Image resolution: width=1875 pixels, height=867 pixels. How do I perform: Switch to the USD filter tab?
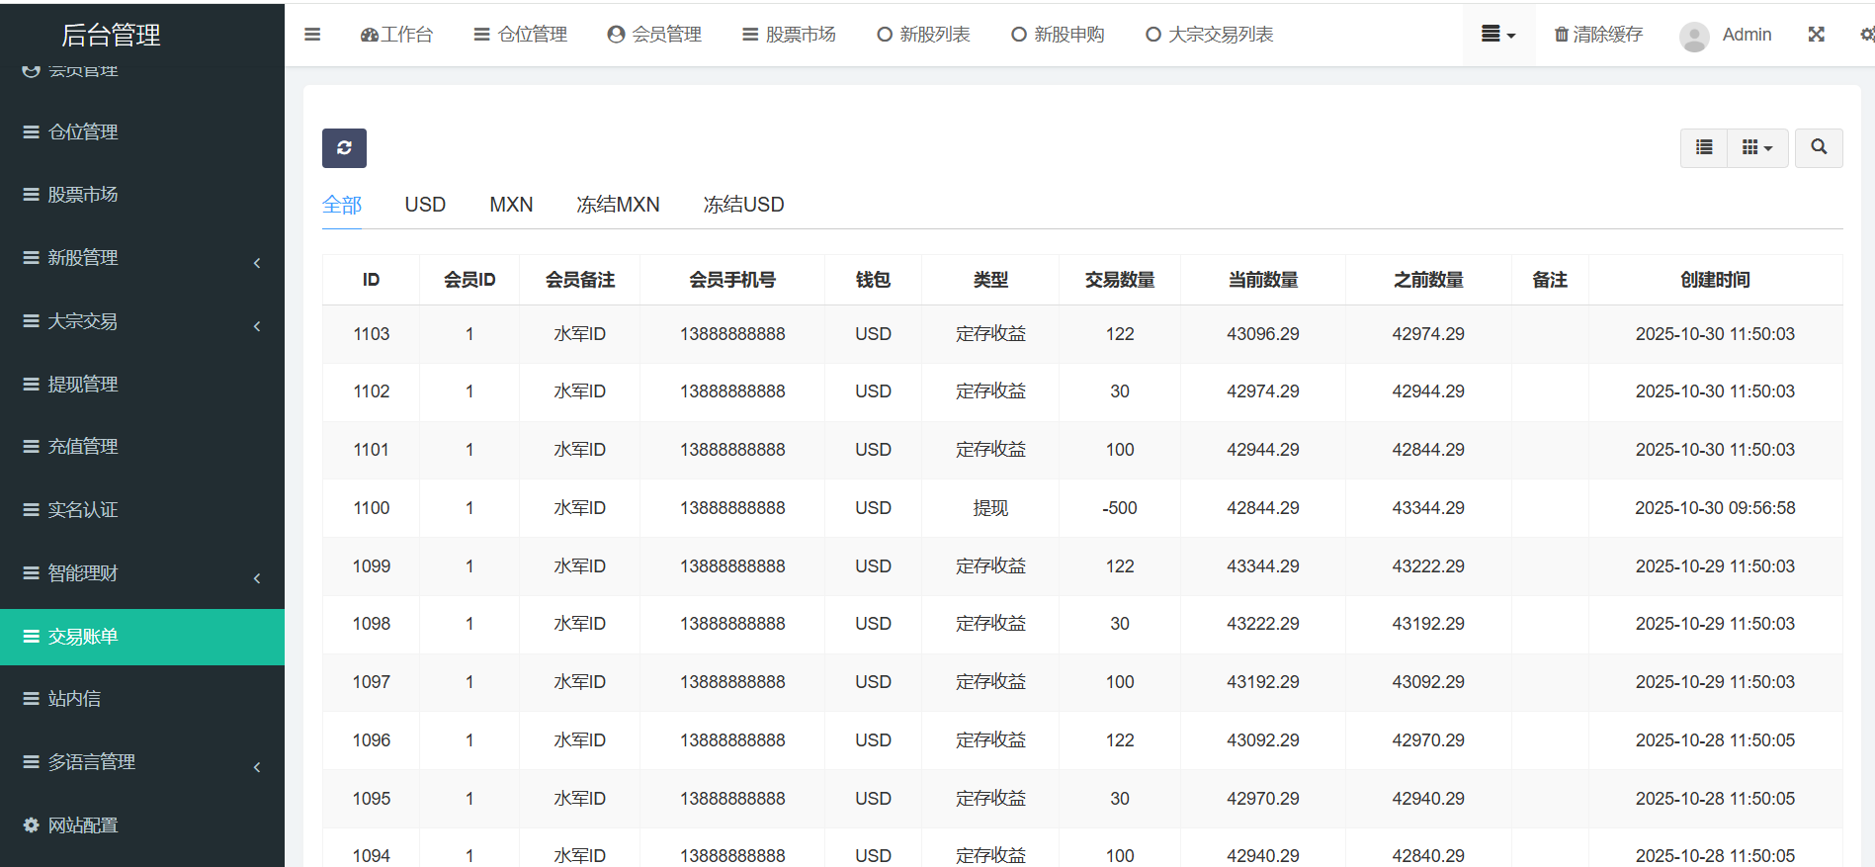425,205
